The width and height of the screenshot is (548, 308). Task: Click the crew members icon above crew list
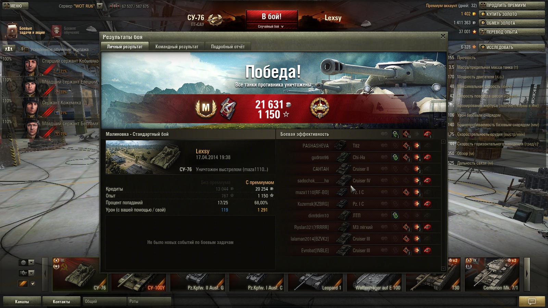pos(9,49)
